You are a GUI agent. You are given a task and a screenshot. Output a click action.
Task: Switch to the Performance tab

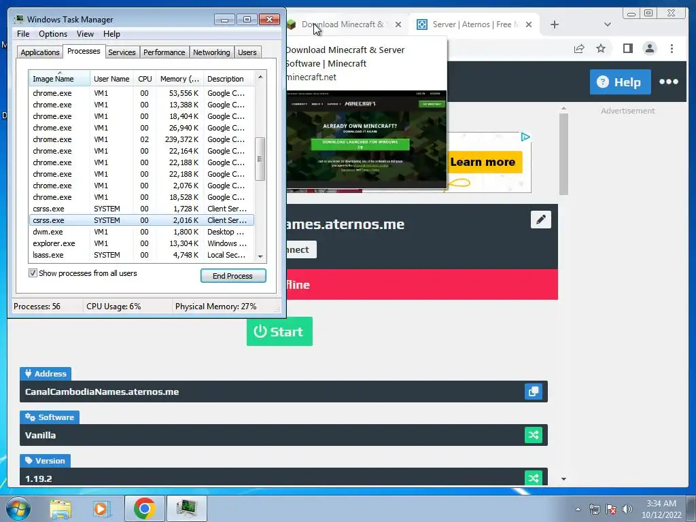pos(164,52)
